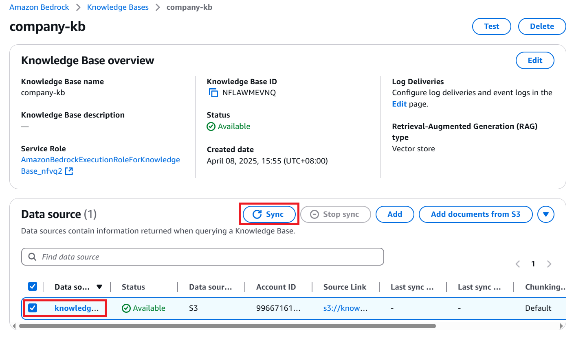
Task: Uncheck the knowledge data source row checkbox
Action: pyautogui.click(x=33, y=308)
